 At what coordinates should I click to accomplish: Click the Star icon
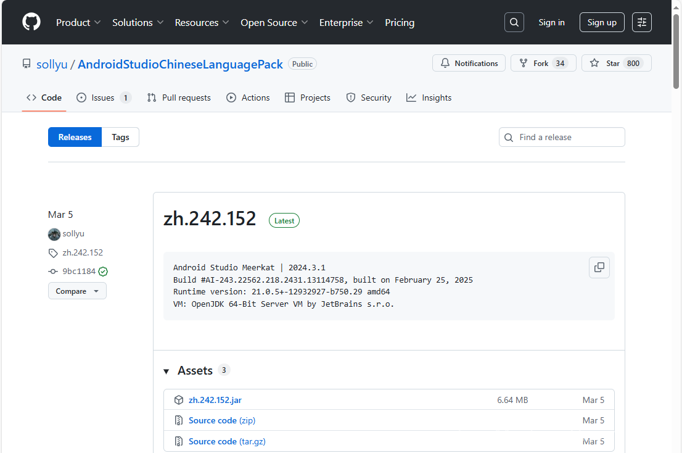coord(594,63)
